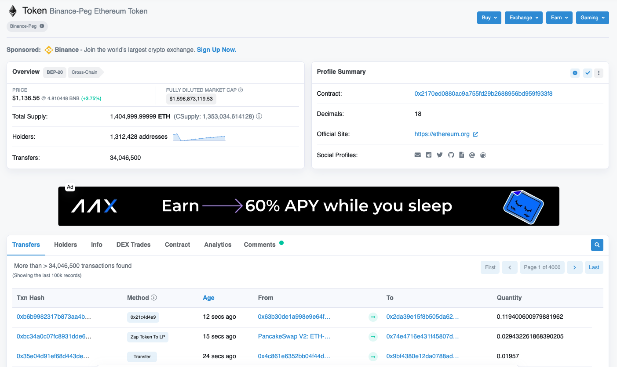
Task: Click the search icon above the transfers table
Action: tap(597, 245)
